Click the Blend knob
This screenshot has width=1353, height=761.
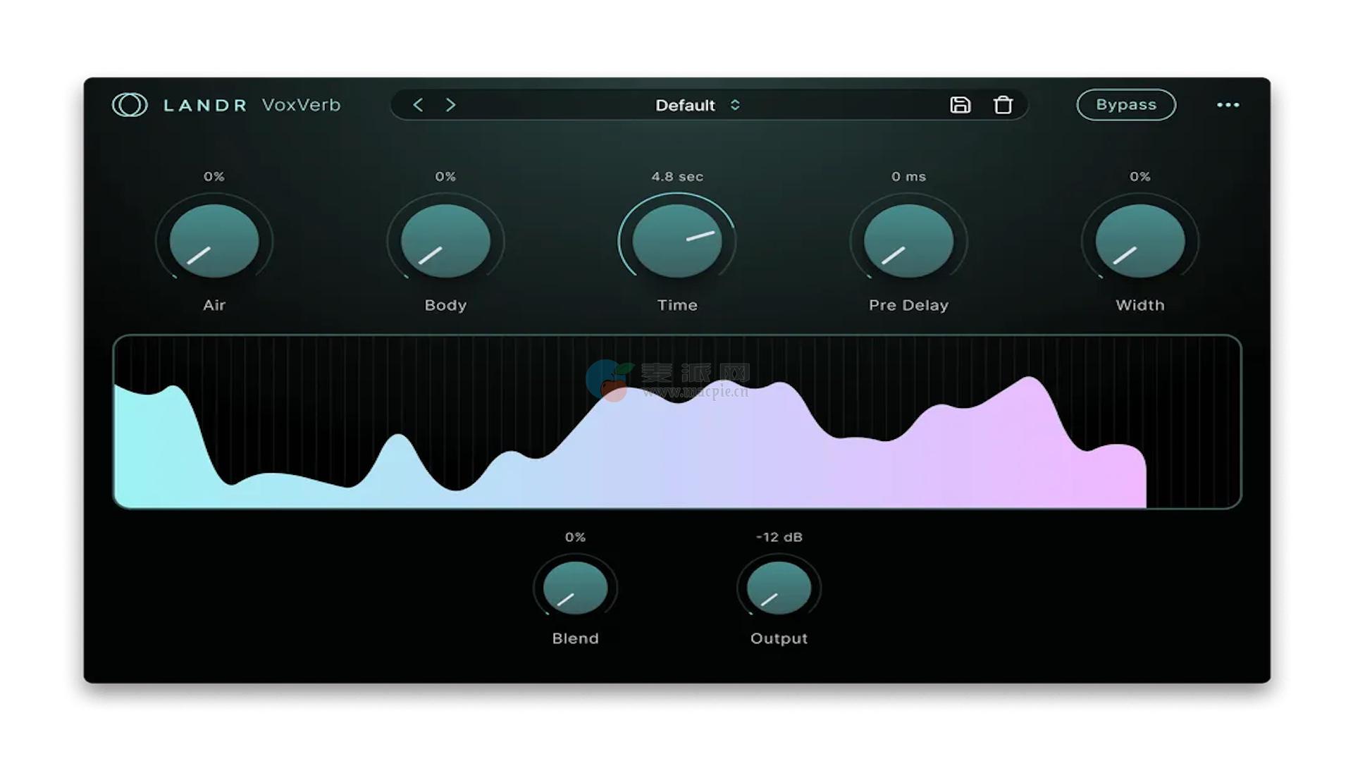[575, 588]
